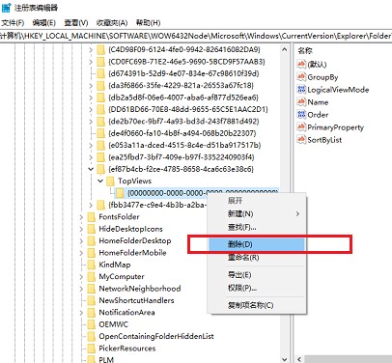This screenshot has height=363, width=392.
Task: Click the values pane scroll-left arrow
Action: [x=299, y=359]
